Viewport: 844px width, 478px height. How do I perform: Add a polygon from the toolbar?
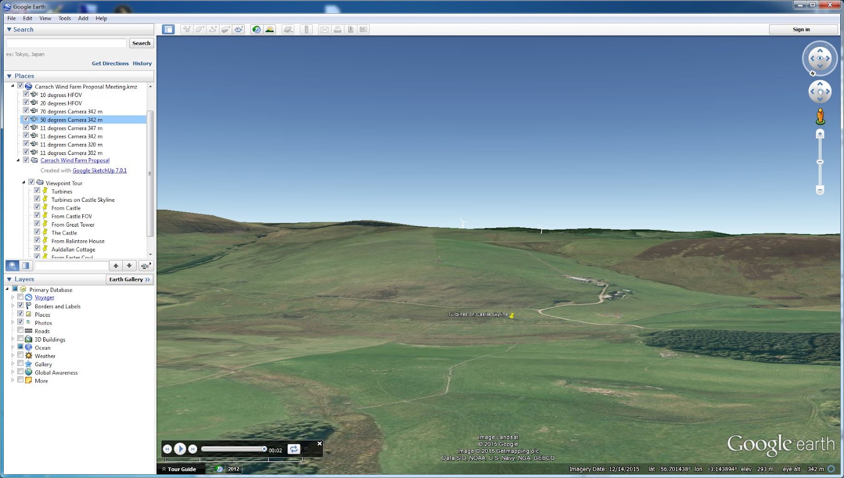pyautogui.click(x=200, y=30)
